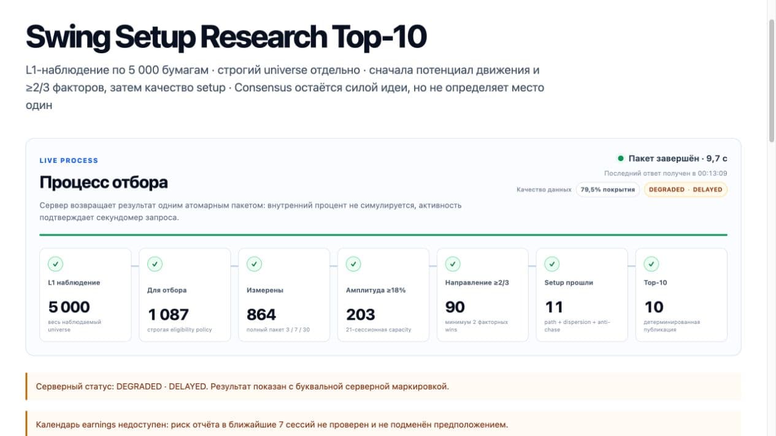This screenshot has width=776, height=436.
Task: Click the Setup прошли card label
Action: tap(569, 283)
